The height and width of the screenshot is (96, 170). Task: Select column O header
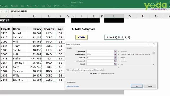[x=156, y=16]
